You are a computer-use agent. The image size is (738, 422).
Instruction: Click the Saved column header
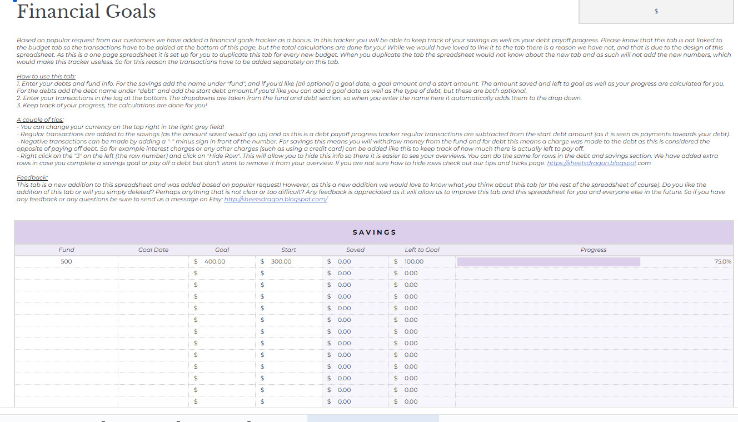[x=356, y=250]
